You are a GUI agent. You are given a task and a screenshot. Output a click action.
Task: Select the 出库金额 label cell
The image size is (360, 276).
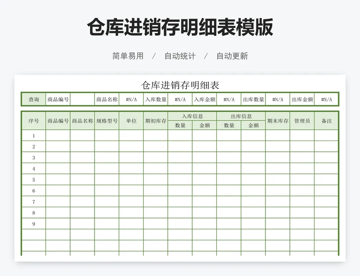click(302, 99)
